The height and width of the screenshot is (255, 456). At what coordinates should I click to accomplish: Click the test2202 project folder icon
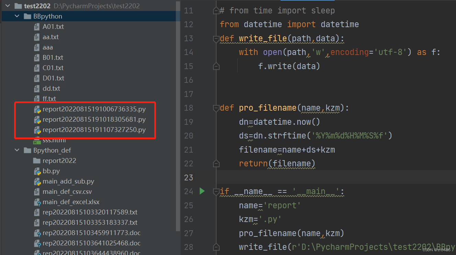tap(18, 6)
